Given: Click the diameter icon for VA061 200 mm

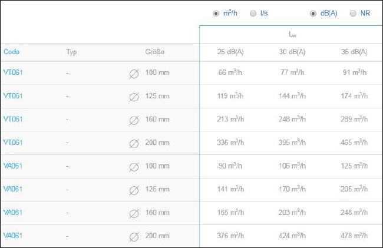Looking at the screenshot, I should click(x=134, y=237).
